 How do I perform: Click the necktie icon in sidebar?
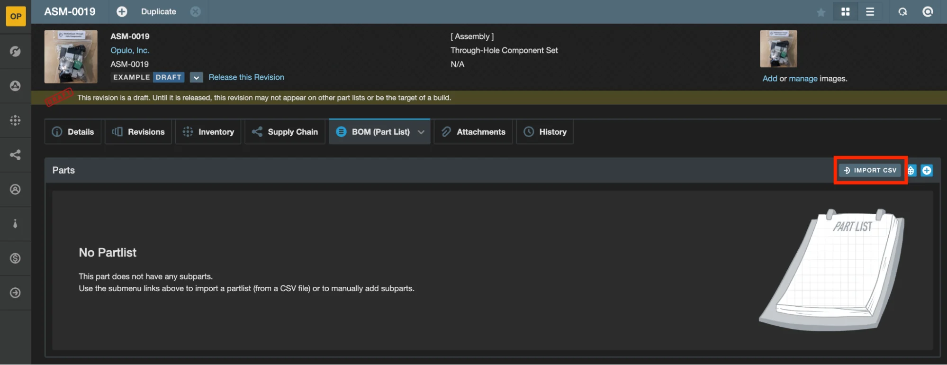(x=16, y=224)
